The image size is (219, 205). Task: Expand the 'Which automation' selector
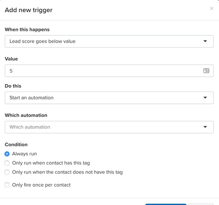point(109,127)
